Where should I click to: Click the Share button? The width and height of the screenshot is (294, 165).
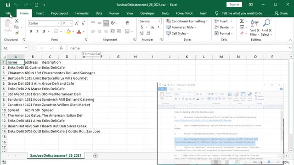pyautogui.click(x=281, y=13)
